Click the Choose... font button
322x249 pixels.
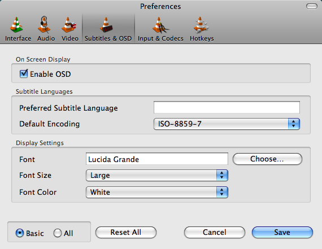[267, 159]
